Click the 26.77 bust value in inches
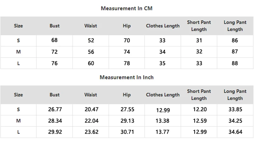The image size is (254, 142). click(55, 109)
